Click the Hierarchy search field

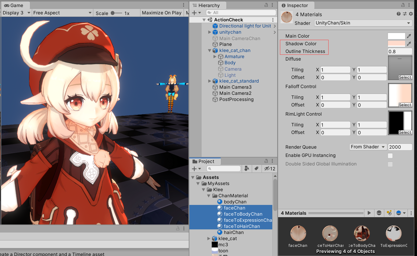tap(240, 13)
